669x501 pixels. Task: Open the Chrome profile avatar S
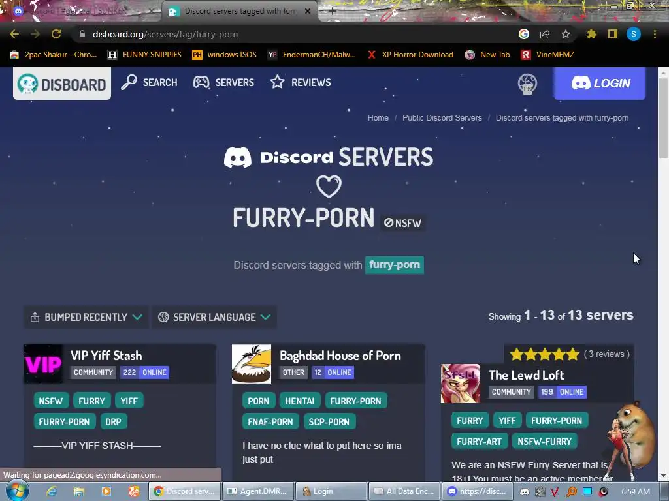(634, 34)
